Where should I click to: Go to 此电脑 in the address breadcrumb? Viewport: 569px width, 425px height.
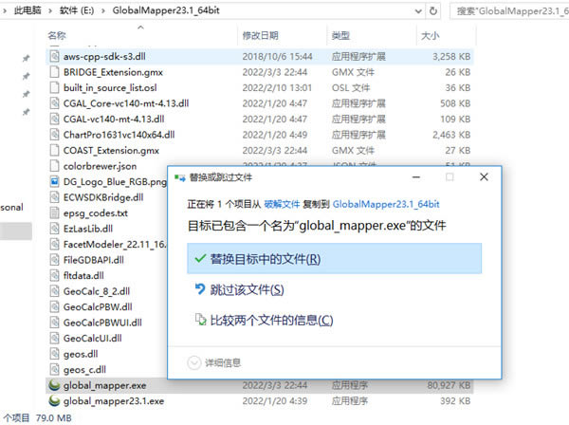pos(28,10)
